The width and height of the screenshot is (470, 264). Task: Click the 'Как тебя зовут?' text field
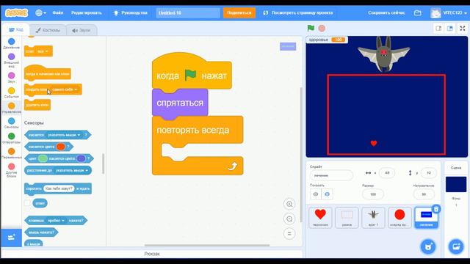pos(59,188)
